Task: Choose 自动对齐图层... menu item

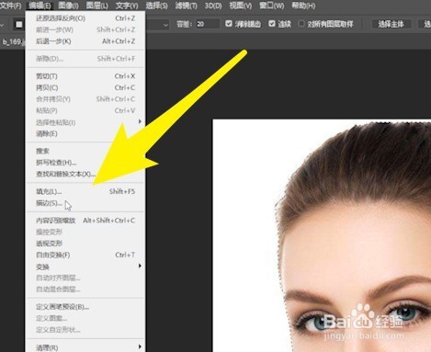Action: [x=85, y=278]
